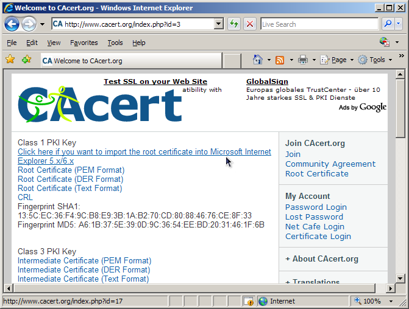This screenshot has width=409, height=309.
Task: Open the View menu
Action: point(54,43)
